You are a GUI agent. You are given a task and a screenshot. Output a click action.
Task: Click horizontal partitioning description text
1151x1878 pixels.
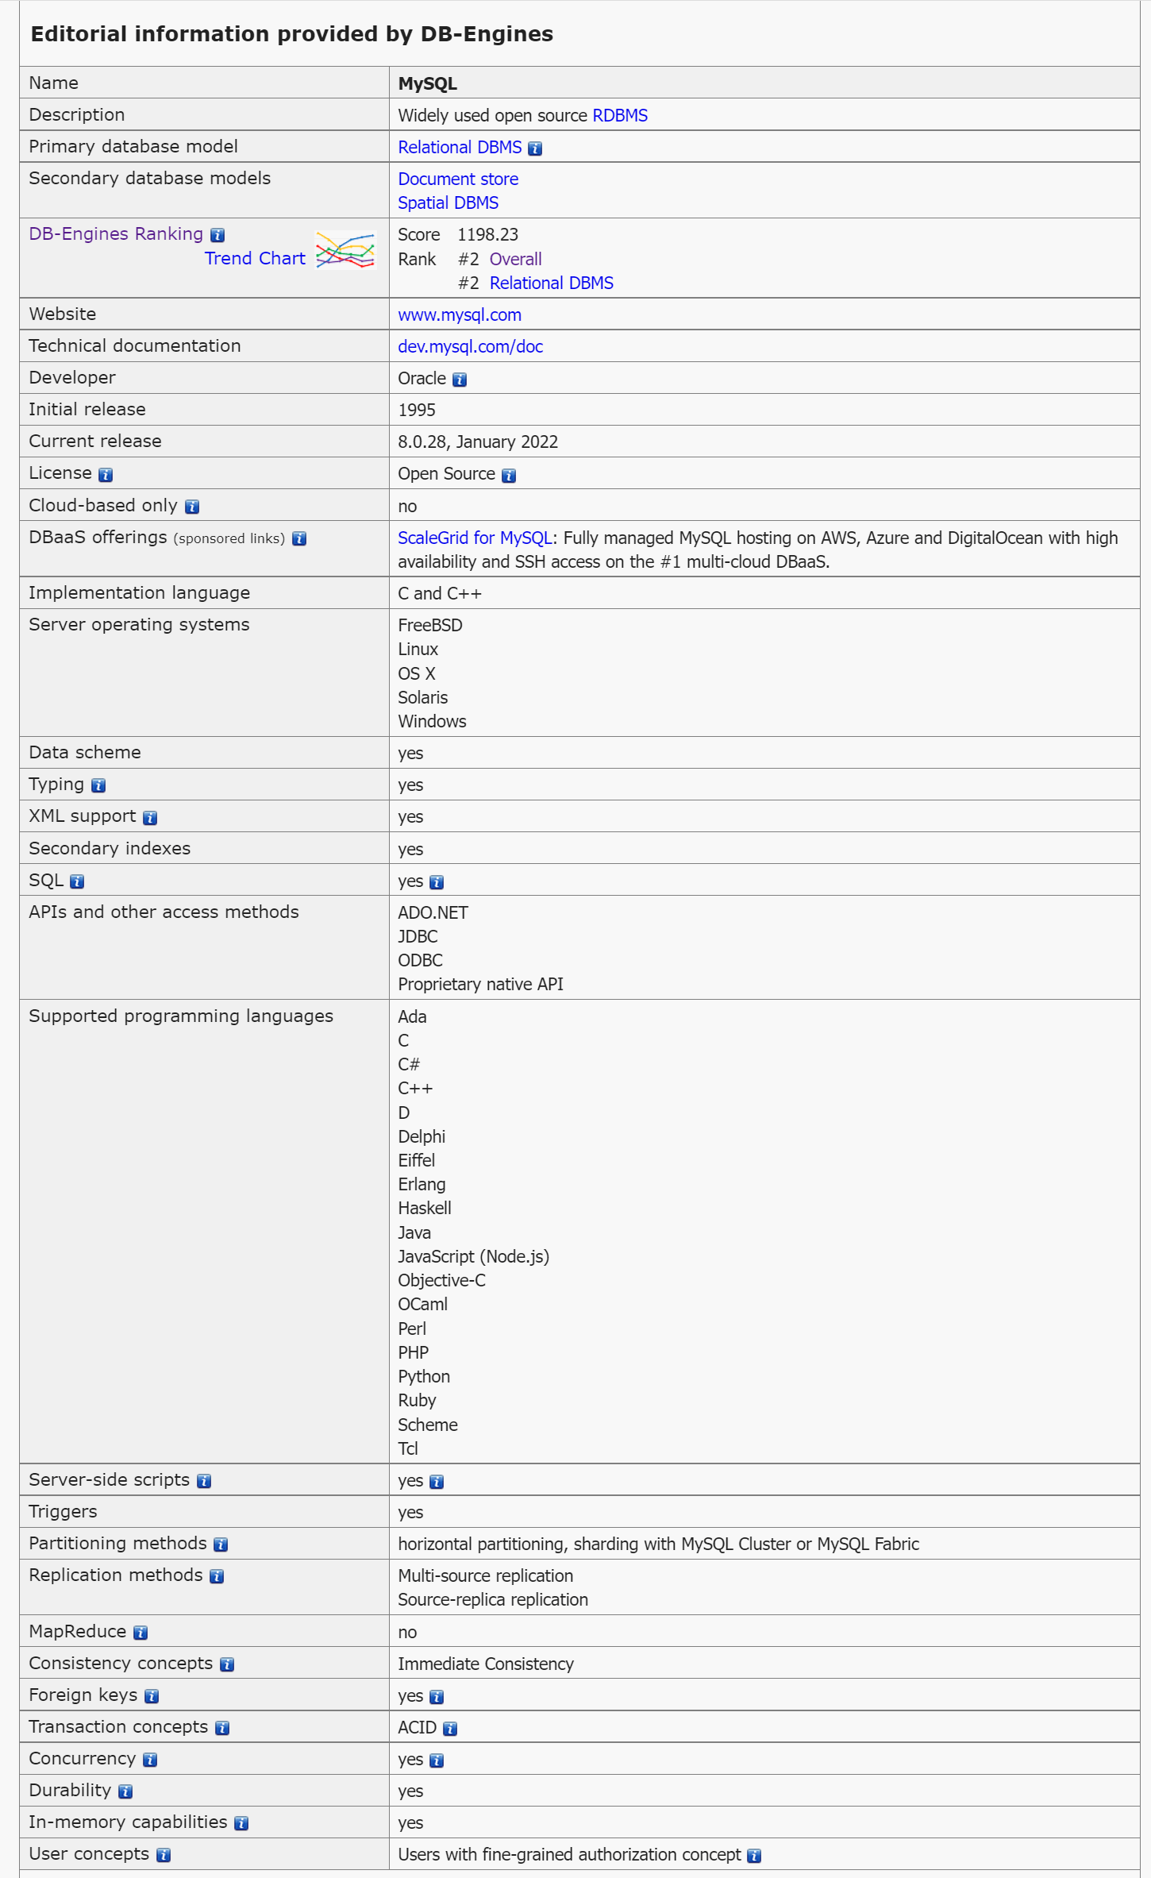pyautogui.click(x=658, y=1544)
